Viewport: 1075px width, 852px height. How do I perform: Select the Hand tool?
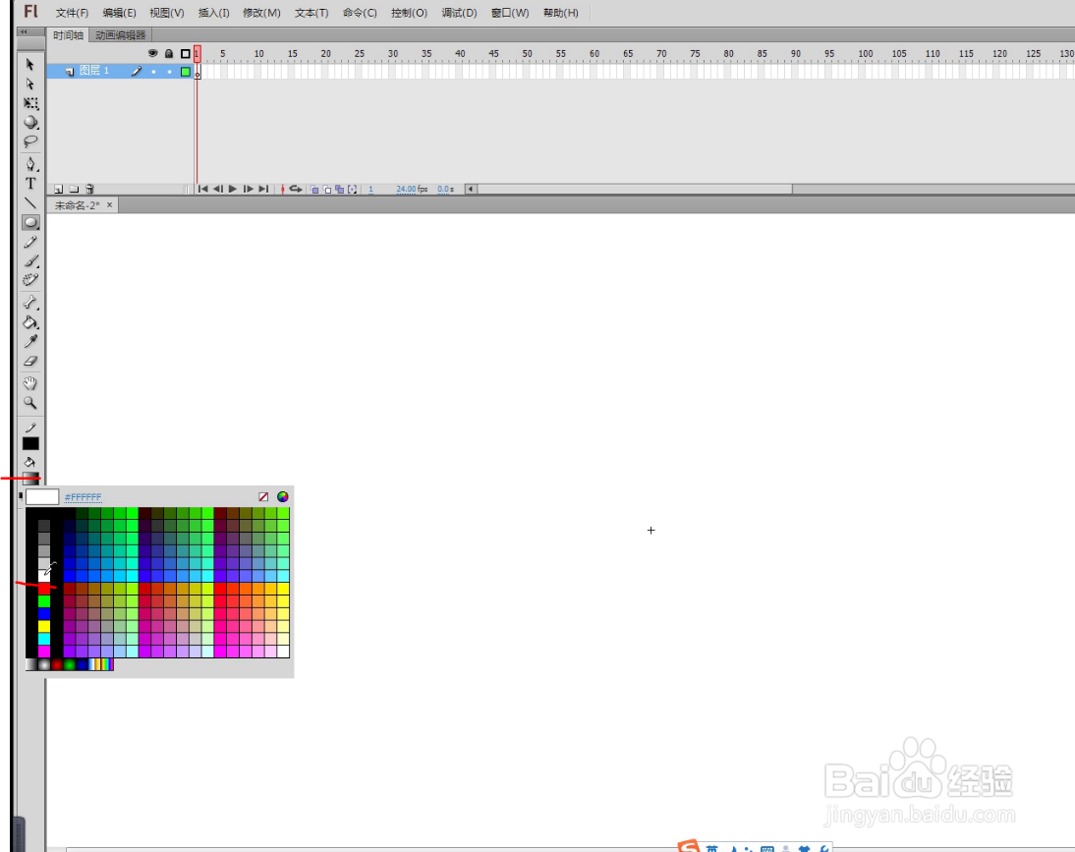pyautogui.click(x=30, y=381)
